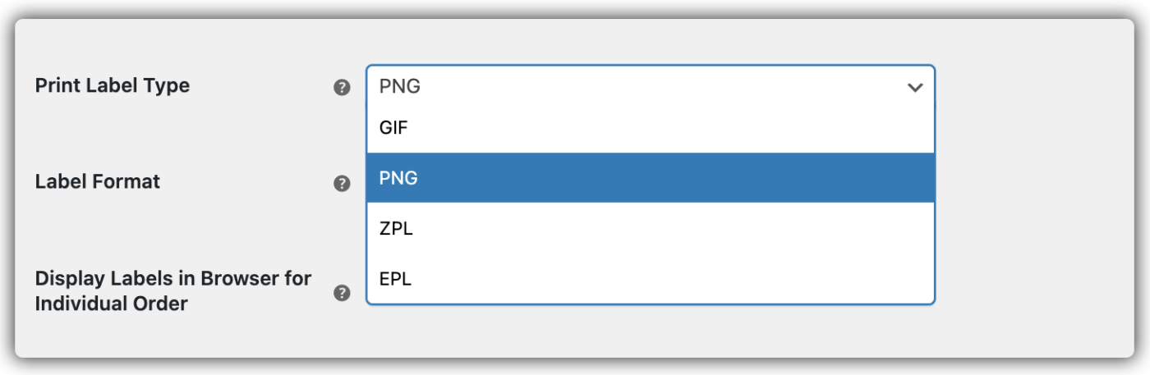Keep PNG by clicking the blue highlighted row
1150x375 pixels.
[x=651, y=178]
